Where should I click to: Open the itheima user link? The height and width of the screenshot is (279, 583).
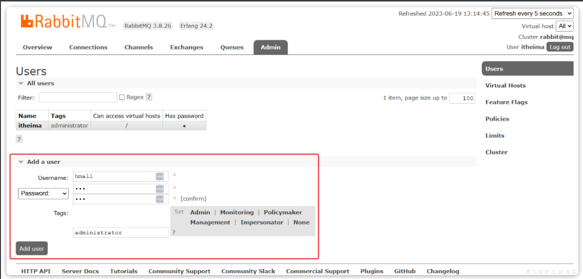[30, 126]
